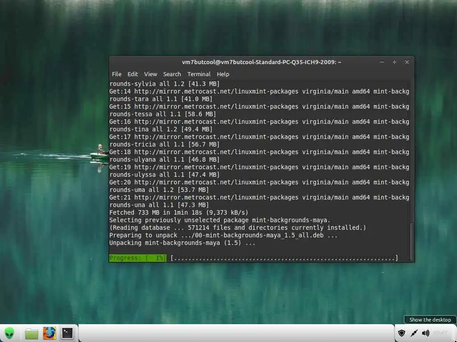The image size is (457, 342).
Task: Click the 'Get:16' mirror URL line
Action: click(259, 122)
